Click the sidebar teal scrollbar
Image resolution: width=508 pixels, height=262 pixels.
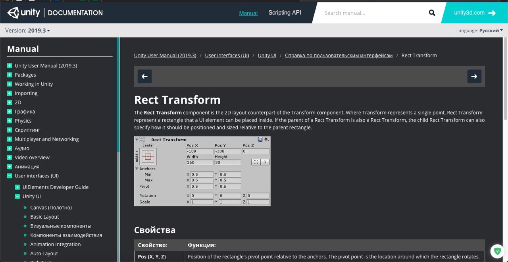[118, 95]
